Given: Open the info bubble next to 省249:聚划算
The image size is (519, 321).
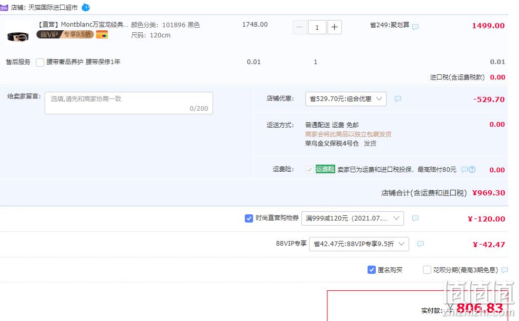Looking at the screenshot, I should pos(415,27).
